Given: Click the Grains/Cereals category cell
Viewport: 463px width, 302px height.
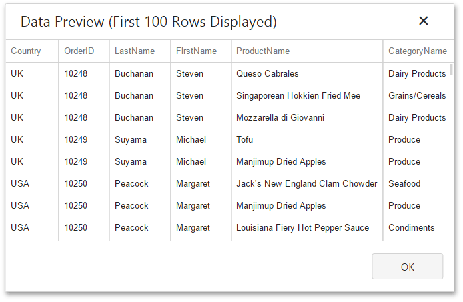Looking at the screenshot, I should [417, 96].
